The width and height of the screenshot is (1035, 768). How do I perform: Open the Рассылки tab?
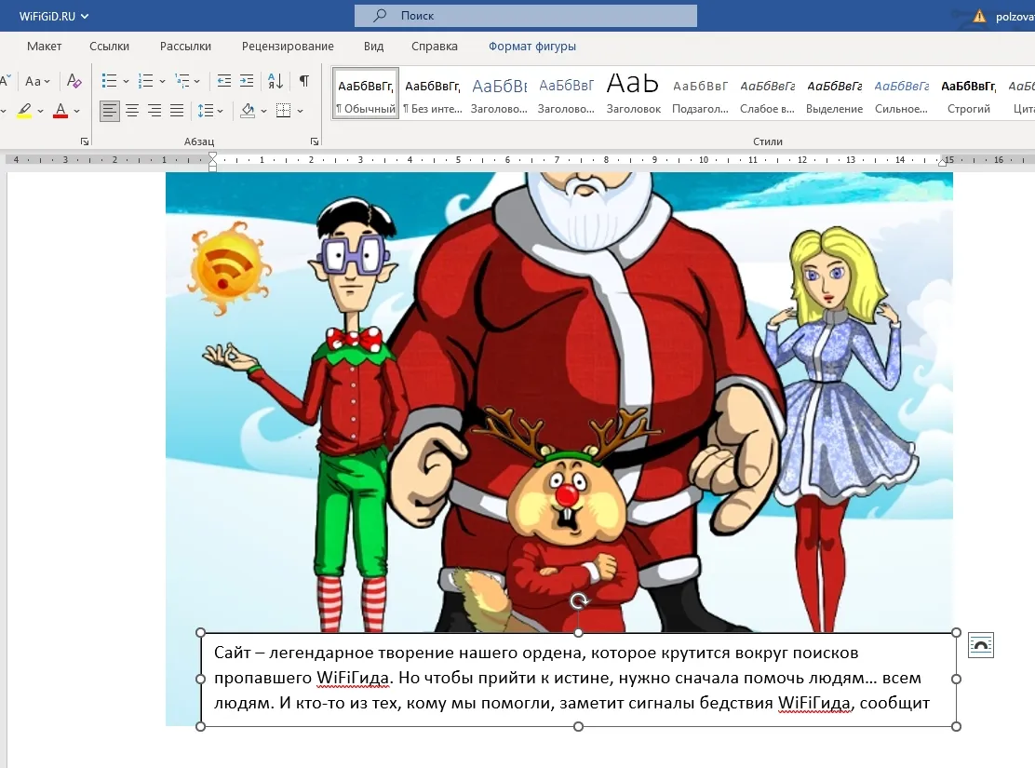click(x=185, y=47)
